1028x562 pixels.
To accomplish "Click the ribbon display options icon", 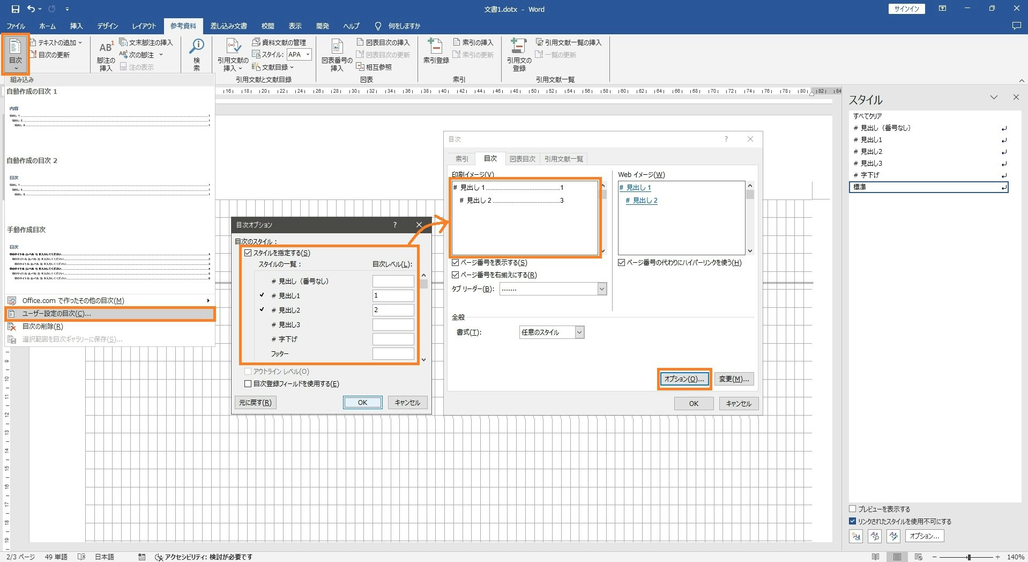I will 942,9.
